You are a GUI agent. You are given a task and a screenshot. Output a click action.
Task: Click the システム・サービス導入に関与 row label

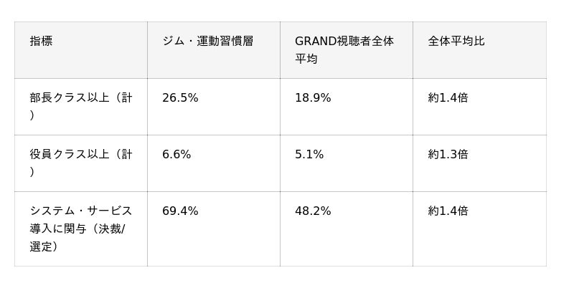click(x=81, y=229)
